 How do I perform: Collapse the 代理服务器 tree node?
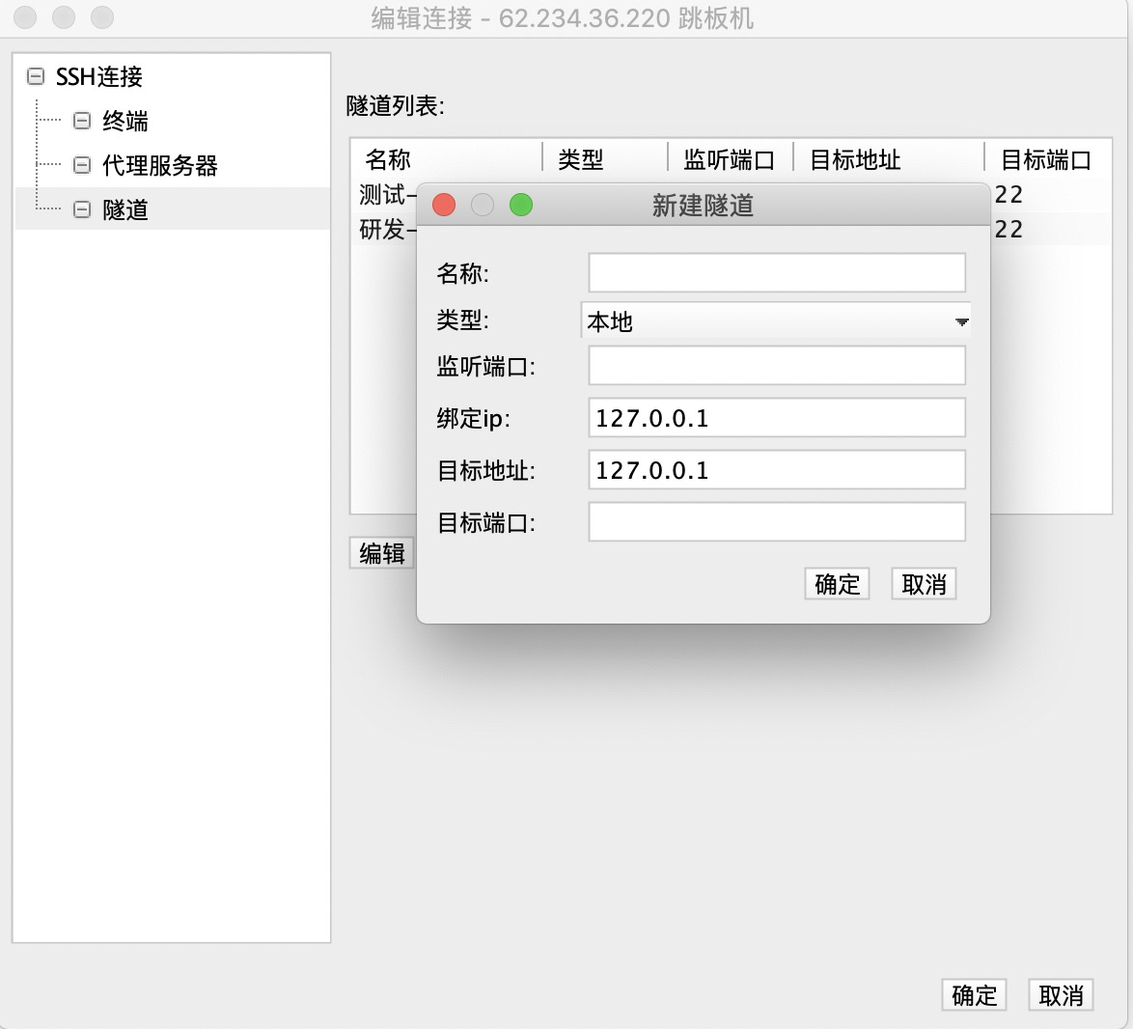(x=81, y=164)
